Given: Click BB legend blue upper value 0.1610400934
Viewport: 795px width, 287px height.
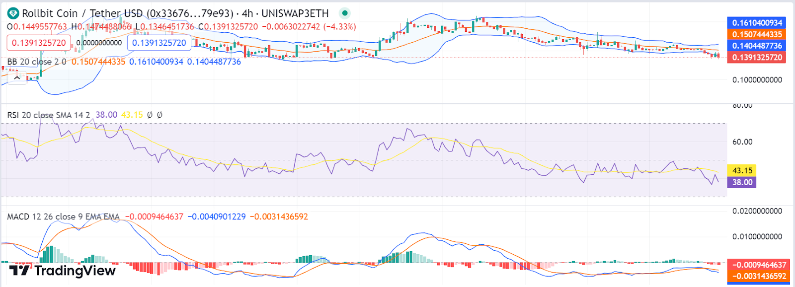Looking at the screenshot, I should point(156,62).
